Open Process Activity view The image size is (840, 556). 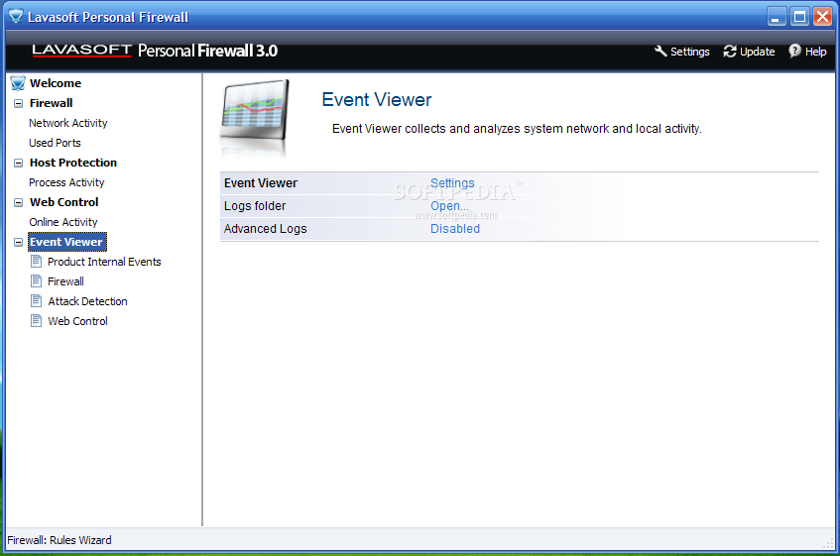coord(66,182)
